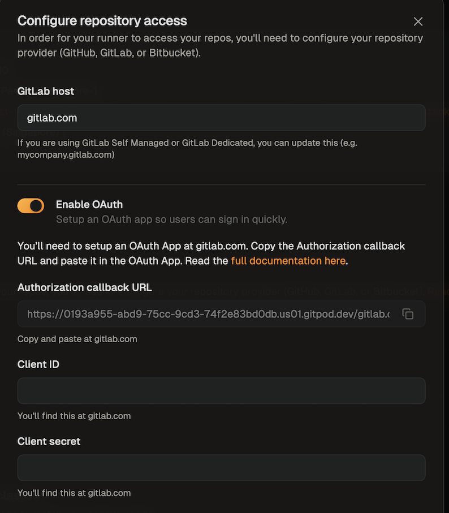Click the repository provider intro paragraph
Image resolution: width=449 pixels, height=513 pixels.
[220, 45]
